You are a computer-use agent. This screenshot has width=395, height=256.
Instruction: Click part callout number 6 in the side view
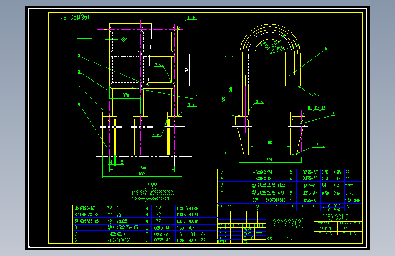coord(326,49)
